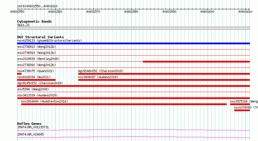Click ruler position 40601560
Screen dimensions: 258x141
click(x=55, y=12)
